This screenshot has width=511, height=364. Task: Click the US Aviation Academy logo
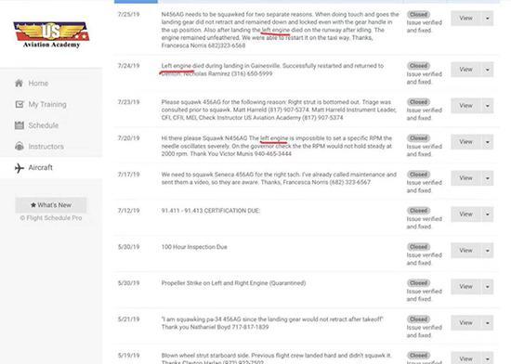[x=51, y=35]
